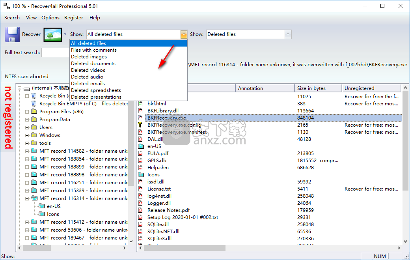410x260 pixels.
Task: Click the Logger.dll file icon
Action: tap(140, 203)
